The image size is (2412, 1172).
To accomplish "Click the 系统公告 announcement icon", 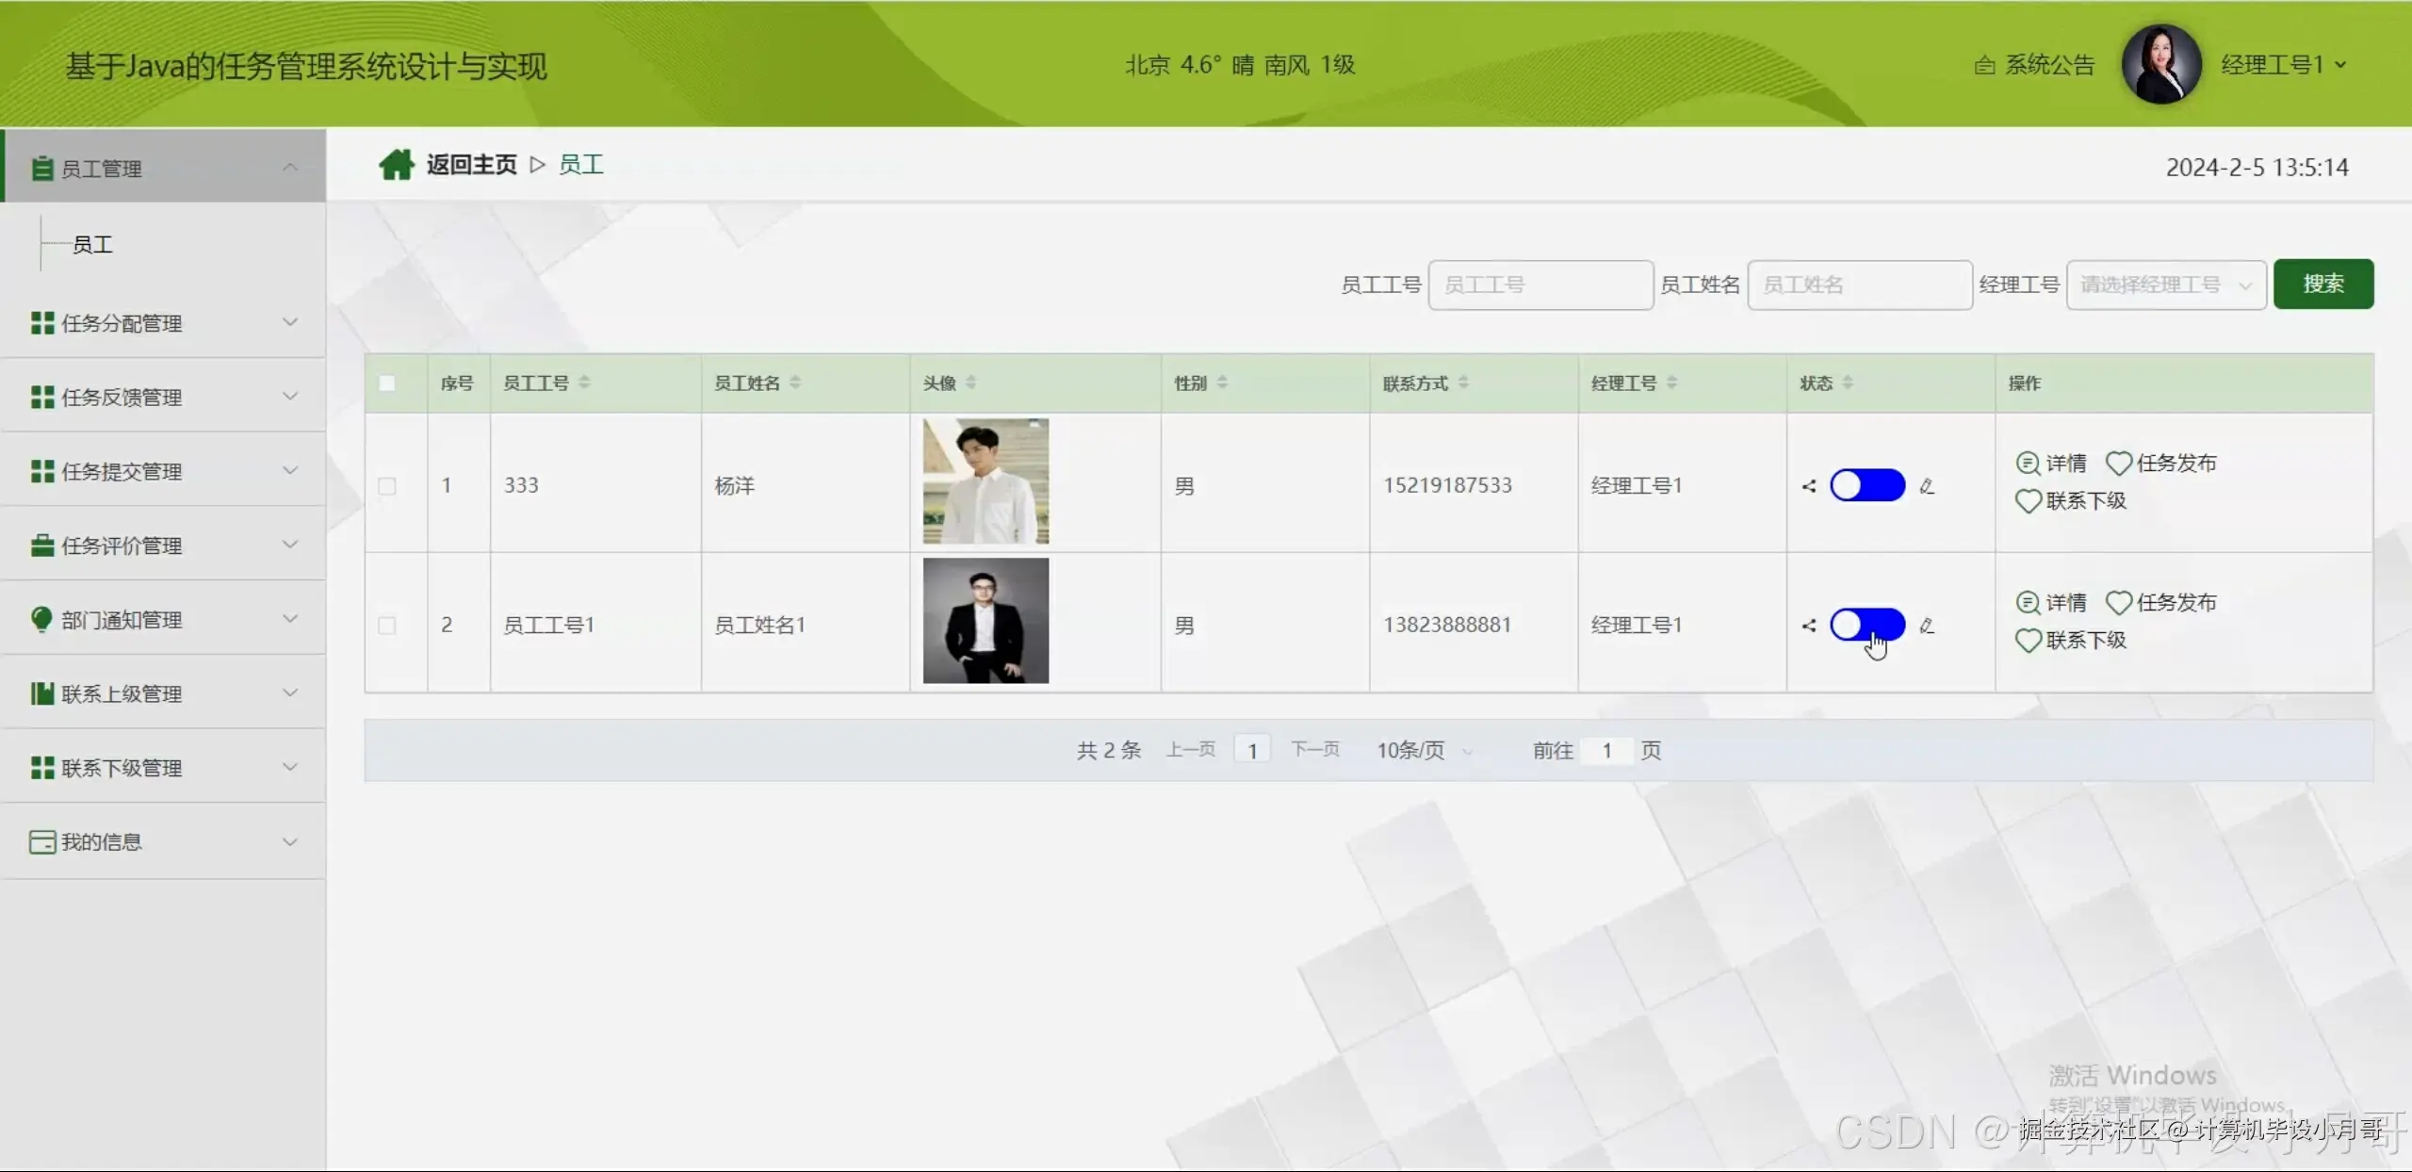I will coord(1984,65).
